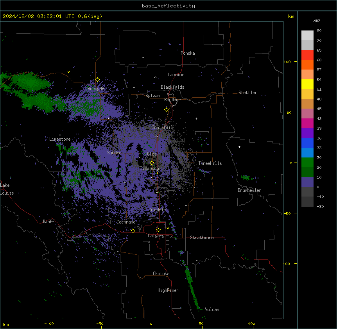This screenshot has height=329, width=337.
Task: Click the white caret marker west of Ponoka
Action: 143,57
